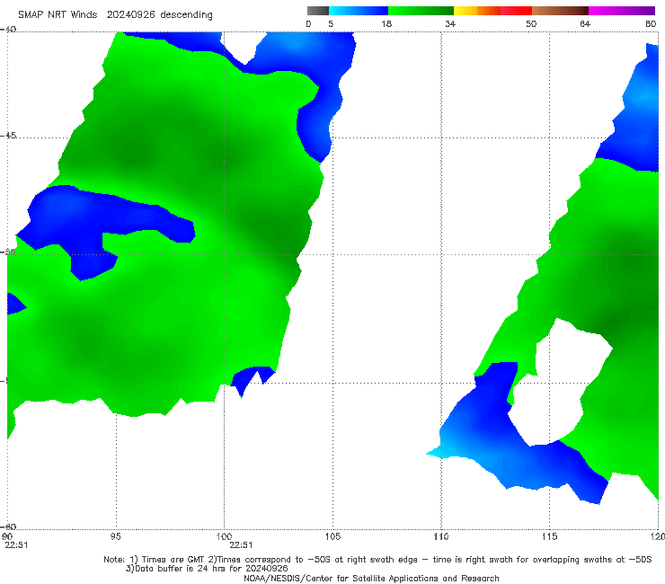Choose the brown segment of the color bar
The image size is (665, 584).
click(560, 11)
